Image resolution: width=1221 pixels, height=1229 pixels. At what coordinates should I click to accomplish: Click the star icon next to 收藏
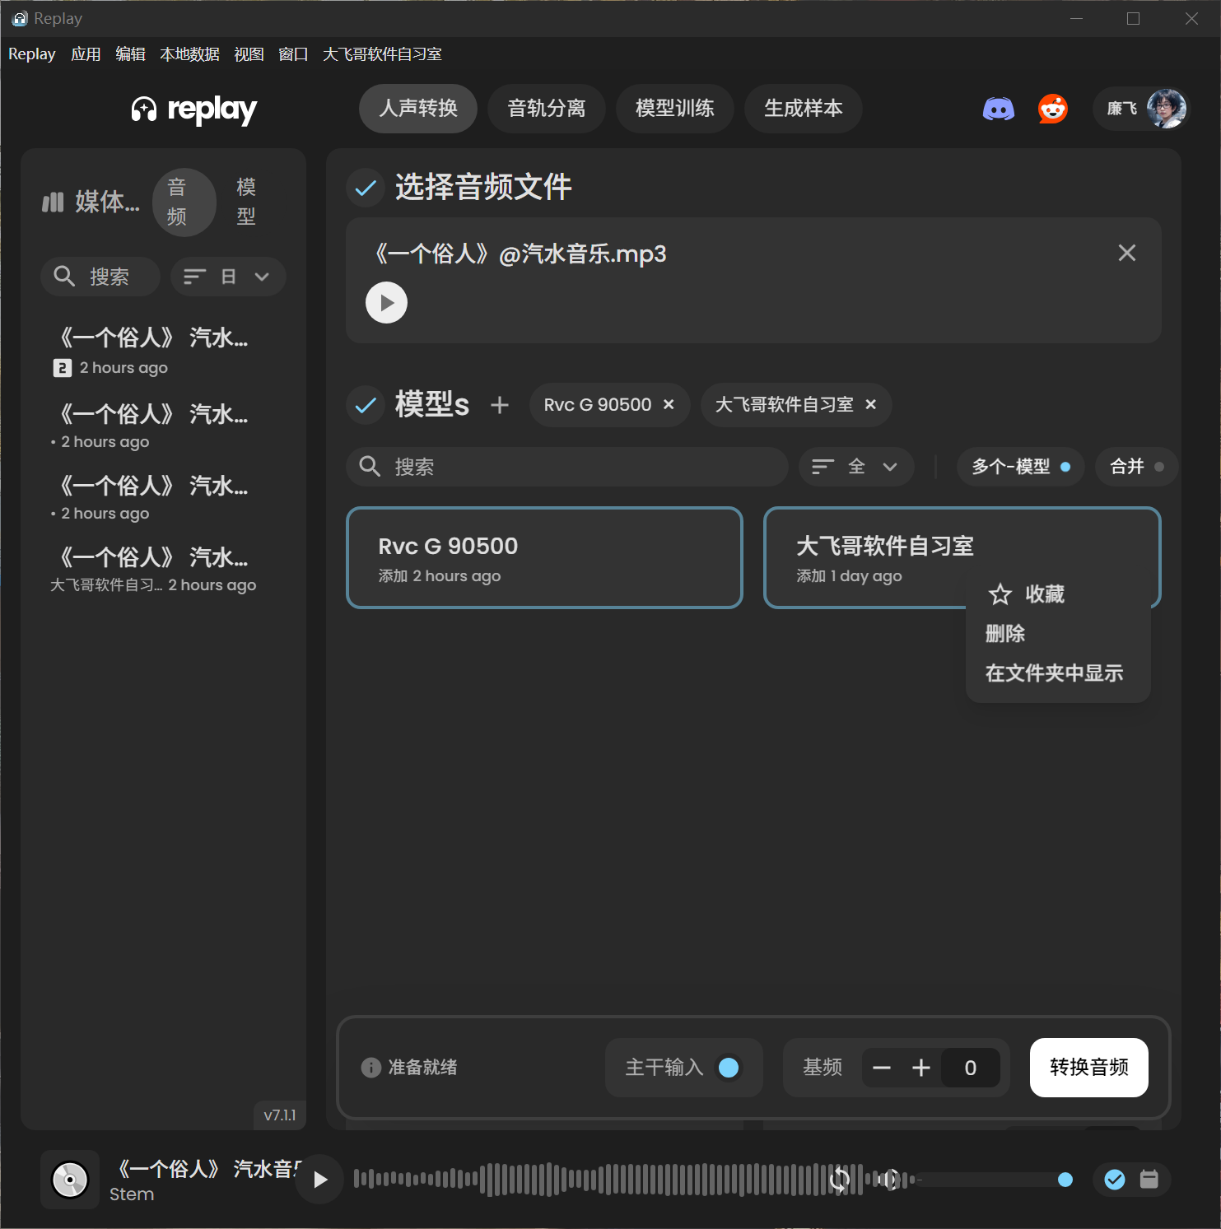[1000, 594]
